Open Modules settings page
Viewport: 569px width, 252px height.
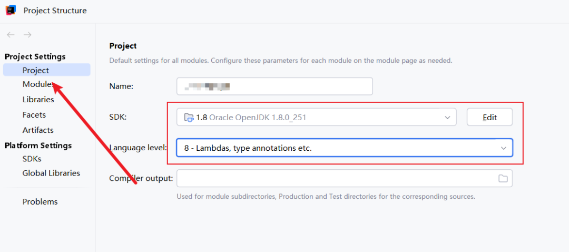(37, 84)
